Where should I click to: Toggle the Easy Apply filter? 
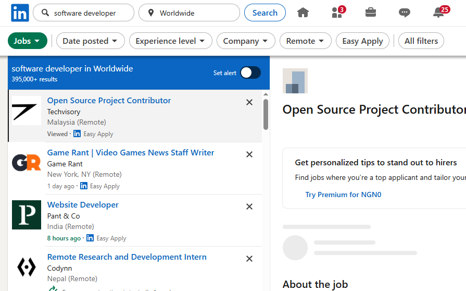pos(362,41)
